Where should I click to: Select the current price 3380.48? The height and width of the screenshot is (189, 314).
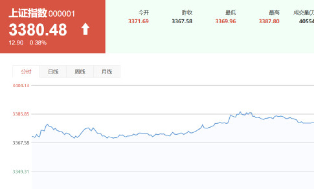(x=38, y=30)
